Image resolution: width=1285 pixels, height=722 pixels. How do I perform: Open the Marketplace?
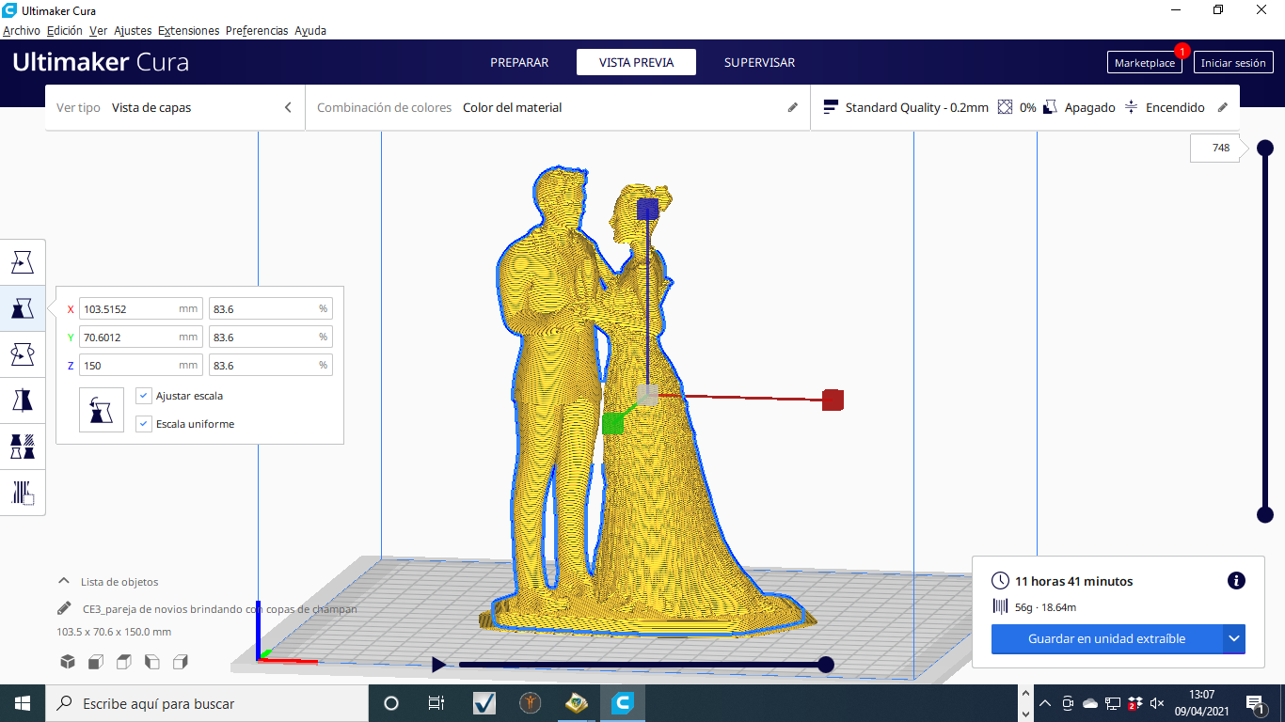coord(1145,63)
